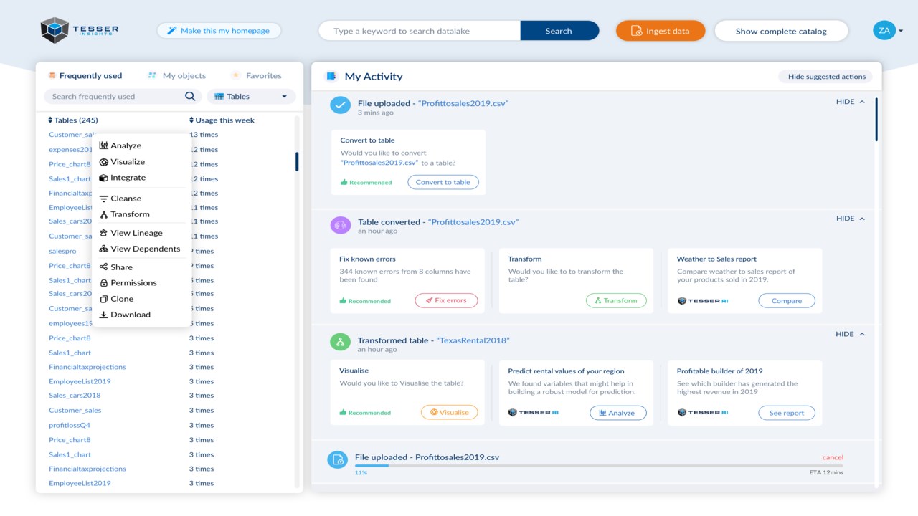The image size is (918, 516).
Task: Click Hide suggested actions button
Action: (826, 77)
